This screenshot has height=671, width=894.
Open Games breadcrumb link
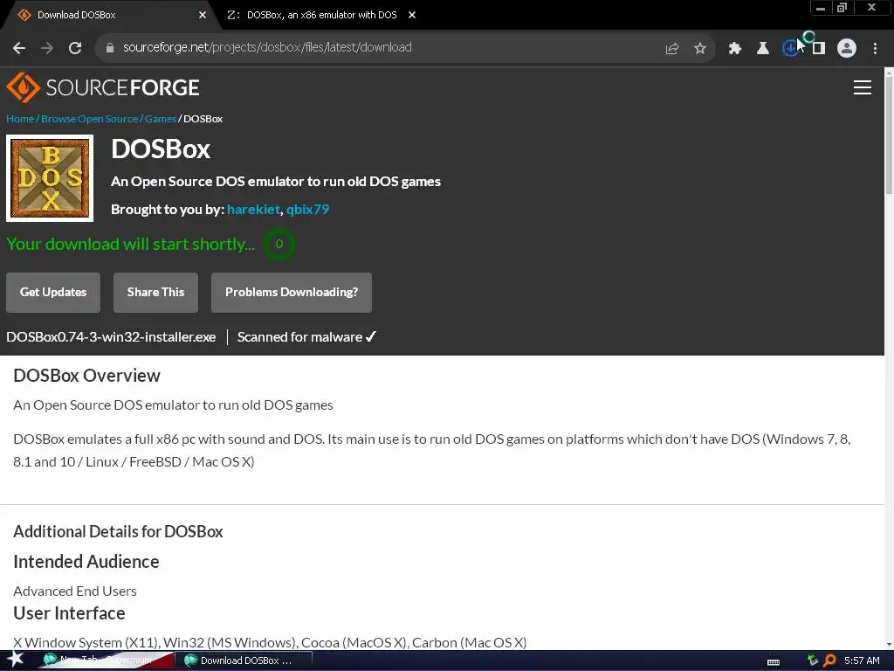(x=161, y=119)
